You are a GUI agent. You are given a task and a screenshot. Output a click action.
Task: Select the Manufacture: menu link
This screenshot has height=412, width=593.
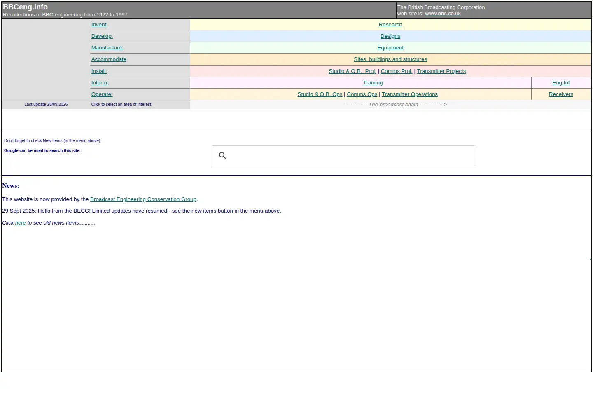click(107, 48)
